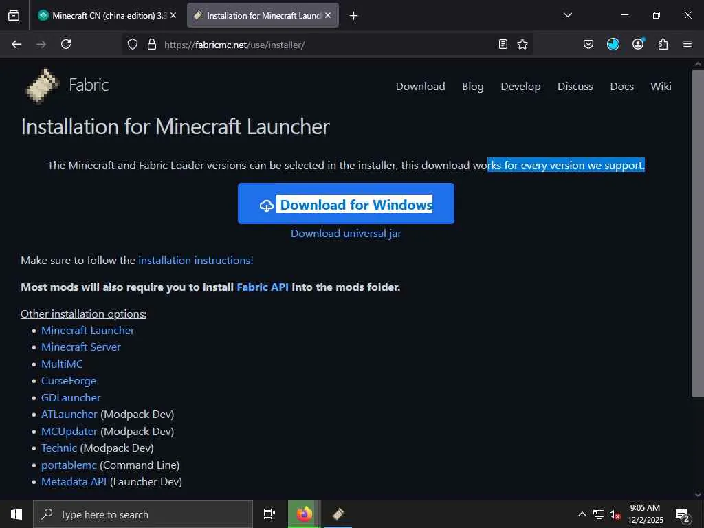Open the Docs nav item
The width and height of the screenshot is (704, 528).
pyautogui.click(x=621, y=86)
